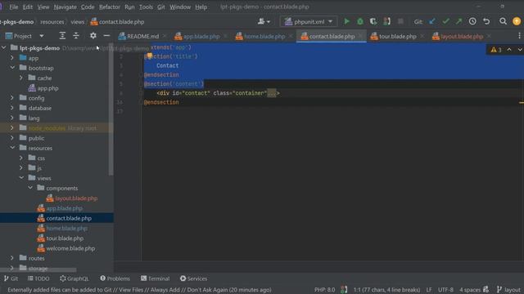This screenshot has height=294, width=524.
Task: Update project with Git blue arrow
Action: click(x=432, y=22)
